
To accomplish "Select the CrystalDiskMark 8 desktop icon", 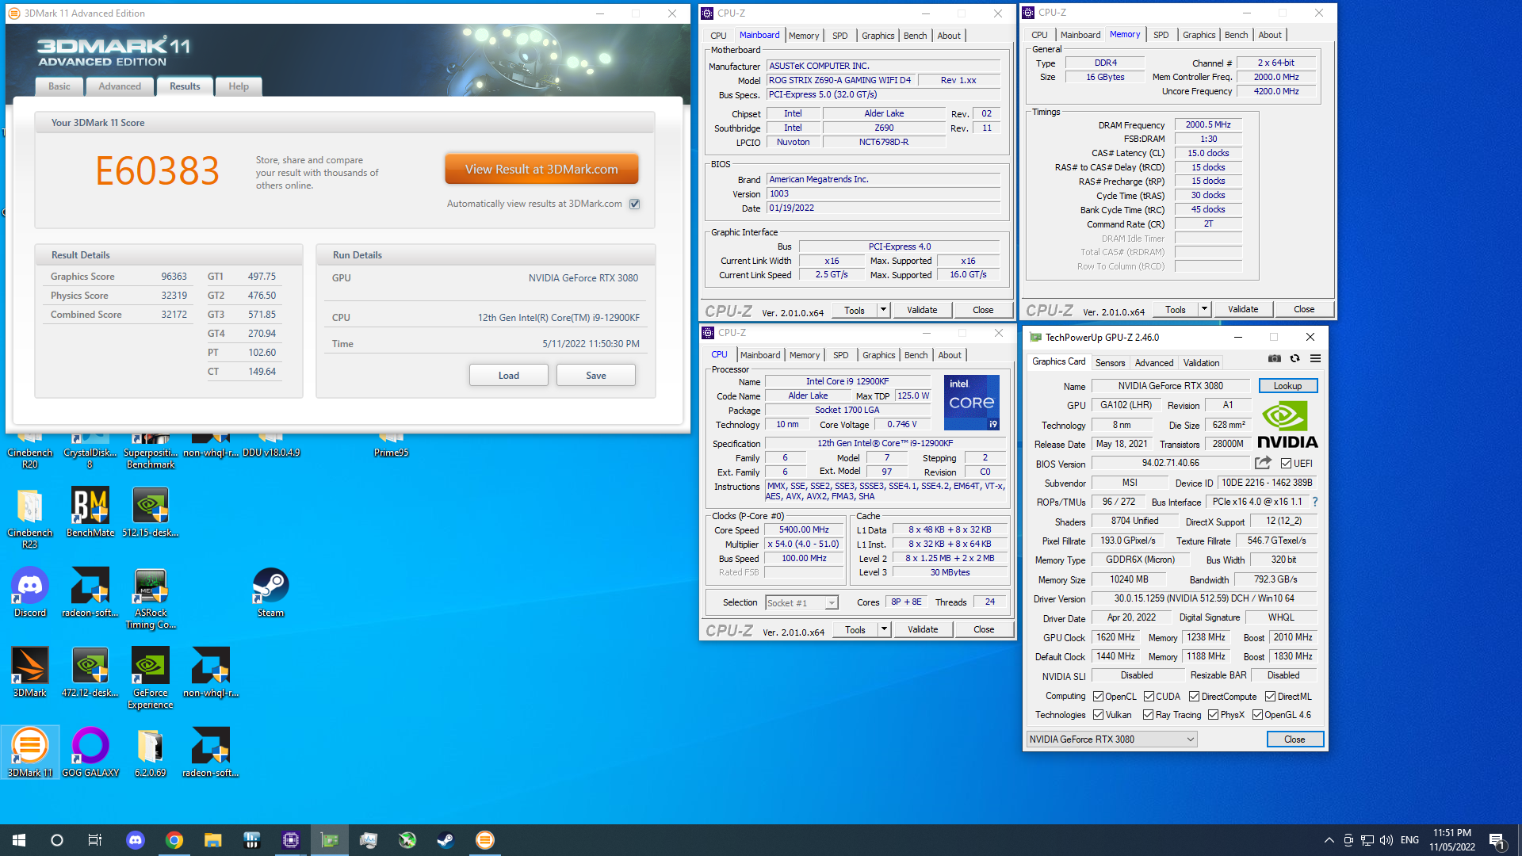I will pos(90,450).
